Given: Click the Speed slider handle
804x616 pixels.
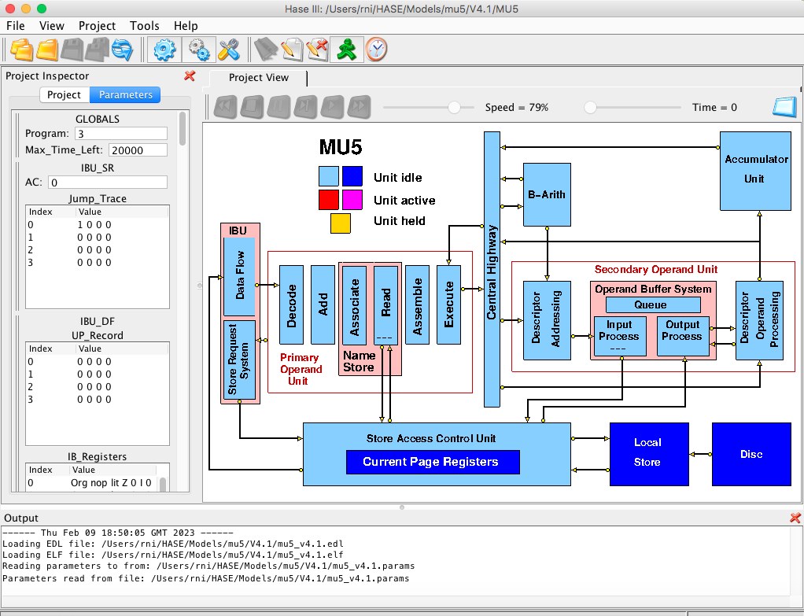Looking at the screenshot, I should 454,107.
